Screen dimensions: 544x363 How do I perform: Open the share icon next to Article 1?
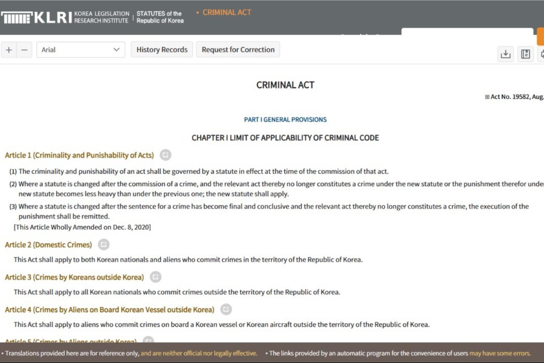click(x=165, y=155)
